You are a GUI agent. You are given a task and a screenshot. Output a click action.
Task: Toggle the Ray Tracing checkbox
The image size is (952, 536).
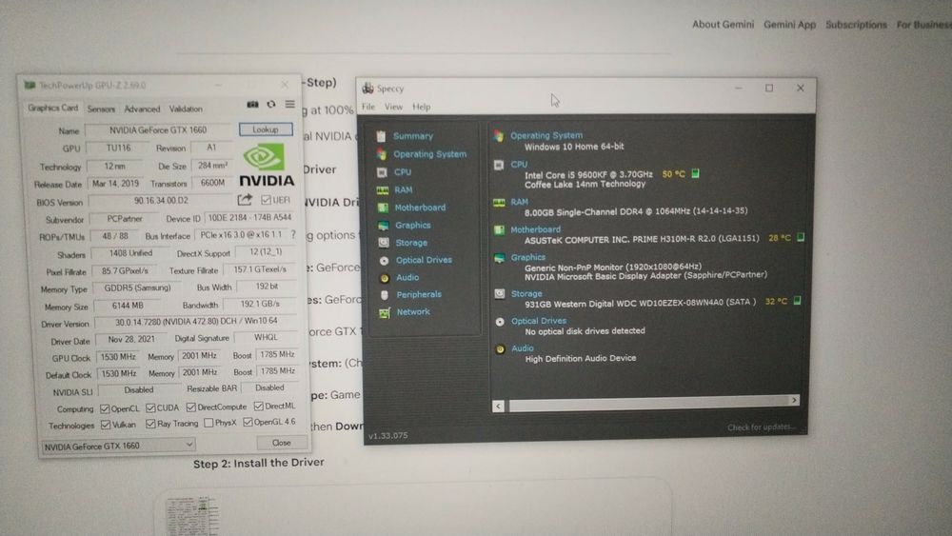click(150, 424)
